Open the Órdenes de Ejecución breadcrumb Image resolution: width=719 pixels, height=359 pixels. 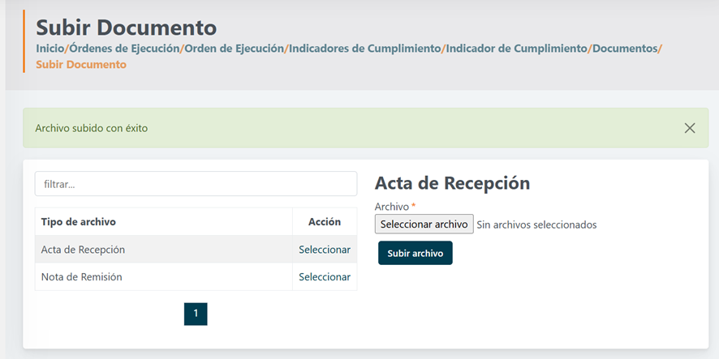point(123,49)
